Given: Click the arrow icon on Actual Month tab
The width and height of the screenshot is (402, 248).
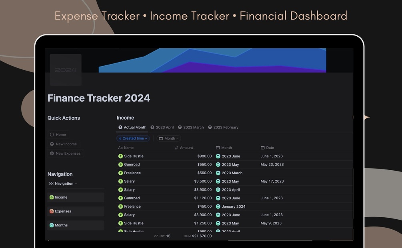Looking at the screenshot, I should (x=120, y=127).
